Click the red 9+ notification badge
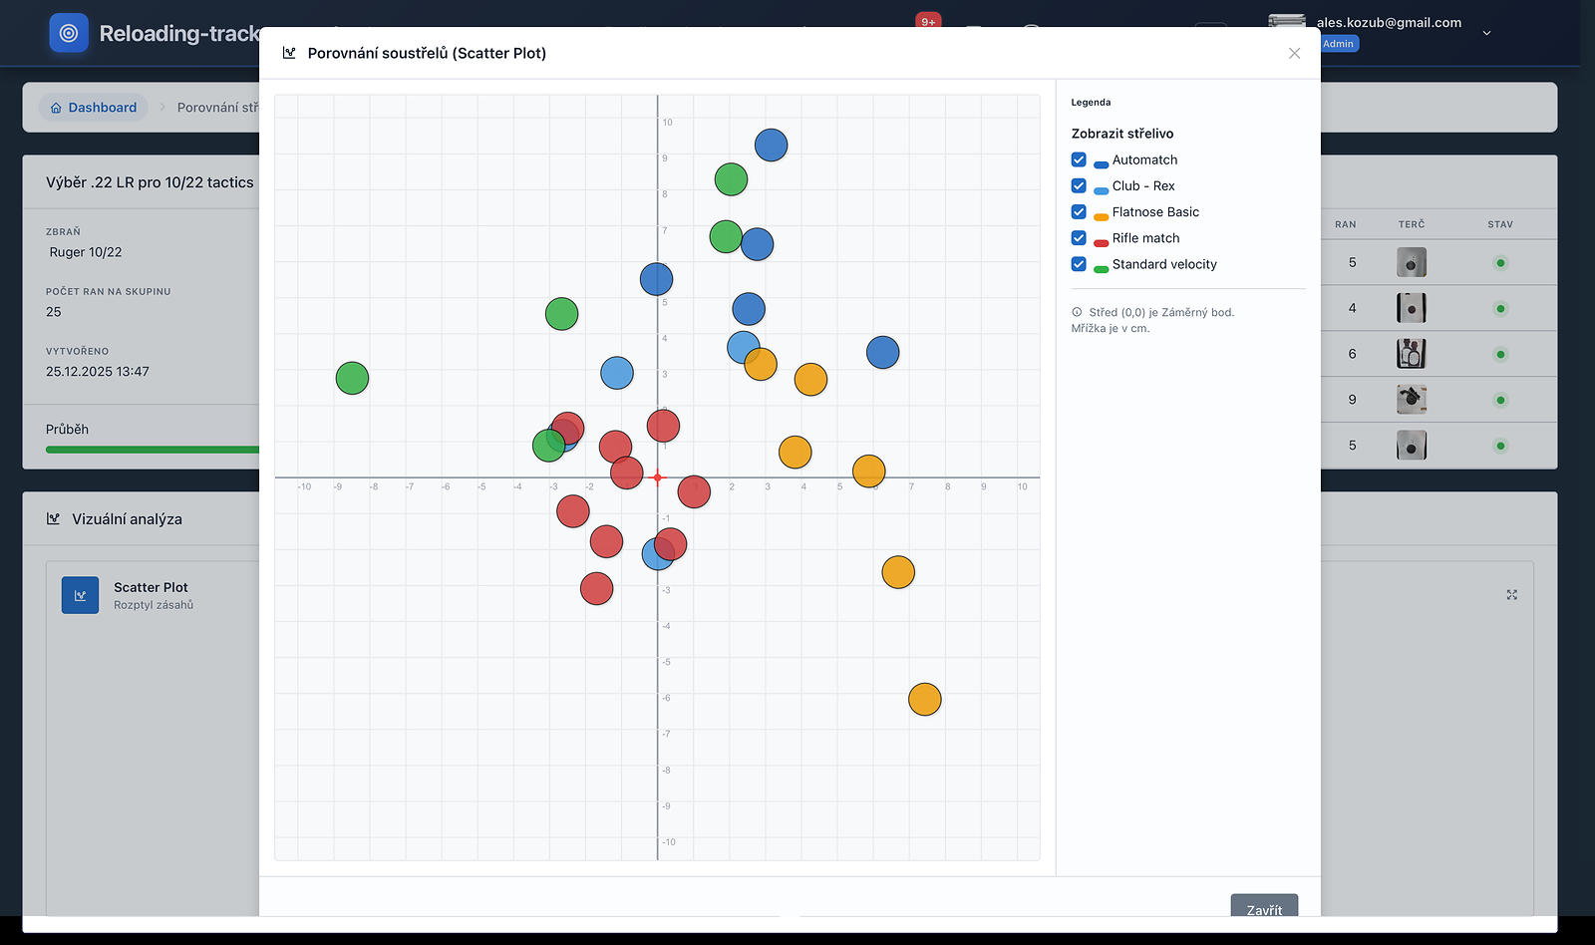Viewport: 1595px width, 945px height. (928, 21)
